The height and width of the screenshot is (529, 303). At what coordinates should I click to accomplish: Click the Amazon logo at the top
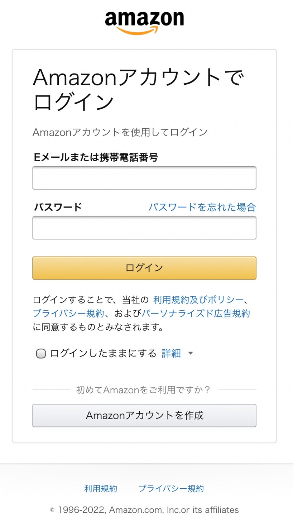[x=144, y=22]
